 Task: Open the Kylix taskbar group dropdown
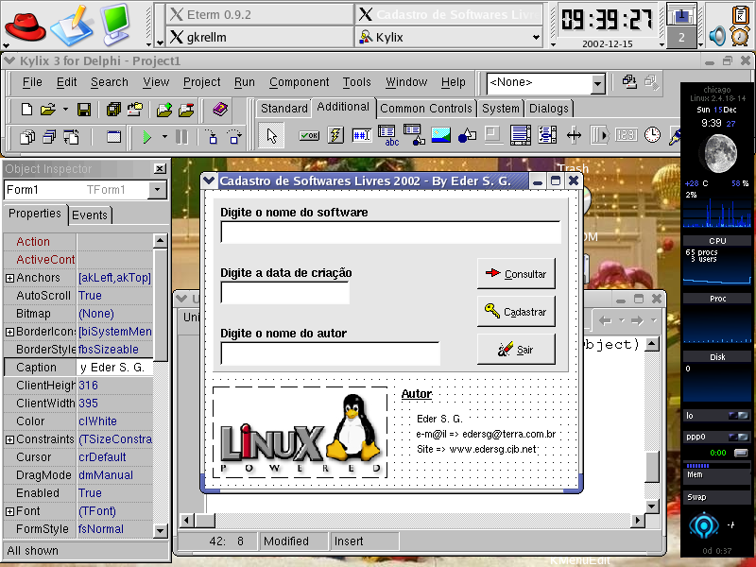click(536, 37)
